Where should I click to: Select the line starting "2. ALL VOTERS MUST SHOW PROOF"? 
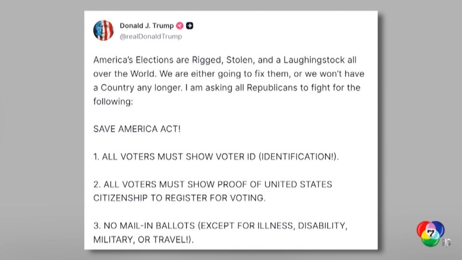(x=213, y=185)
